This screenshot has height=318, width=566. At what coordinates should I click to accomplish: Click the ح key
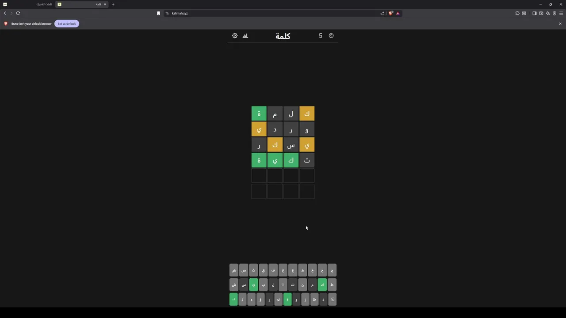coord(322,270)
